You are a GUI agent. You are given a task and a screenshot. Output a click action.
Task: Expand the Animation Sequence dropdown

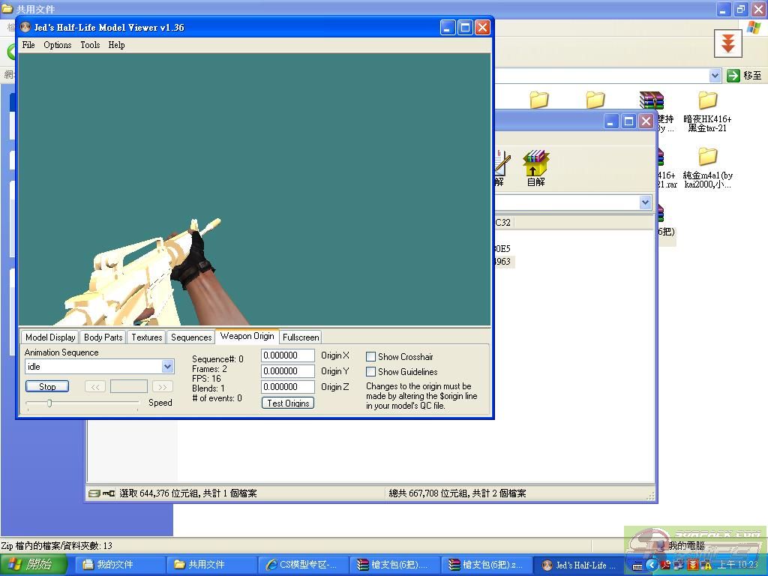(x=167, y=367)
